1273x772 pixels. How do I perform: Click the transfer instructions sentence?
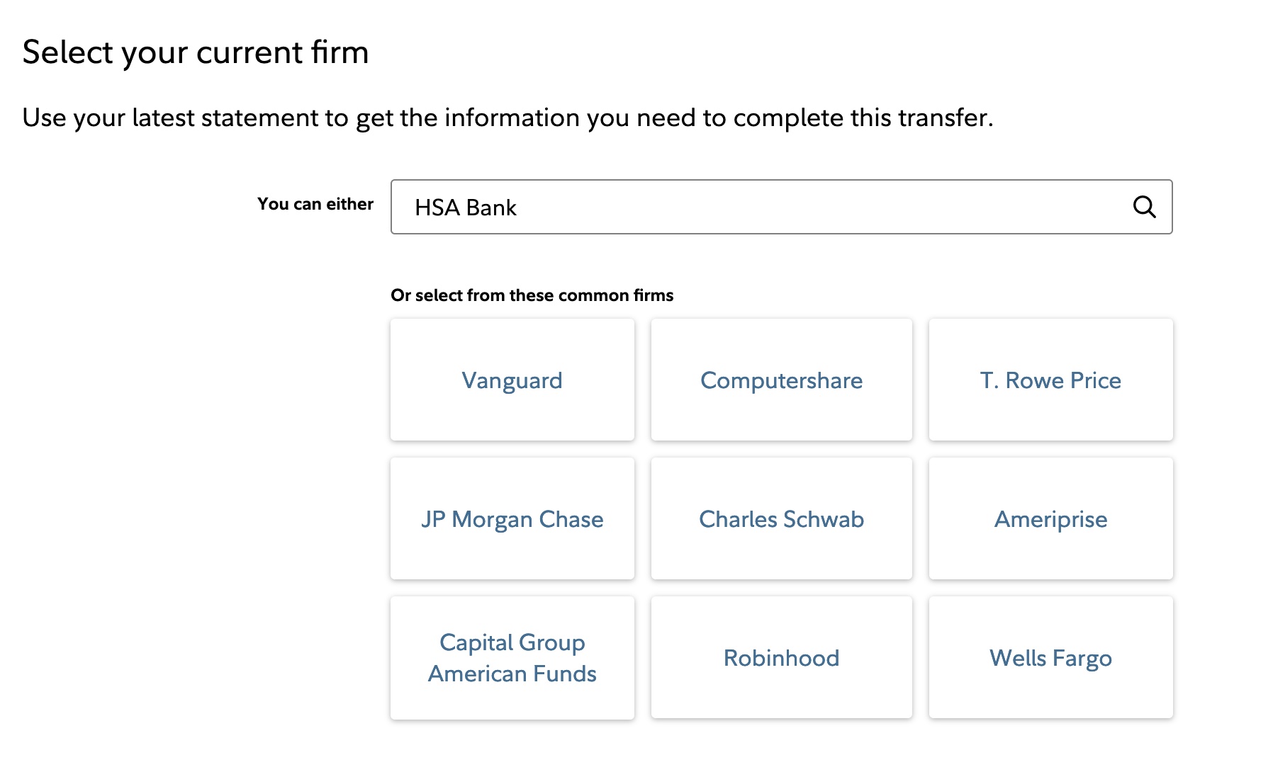pos(509,118)
